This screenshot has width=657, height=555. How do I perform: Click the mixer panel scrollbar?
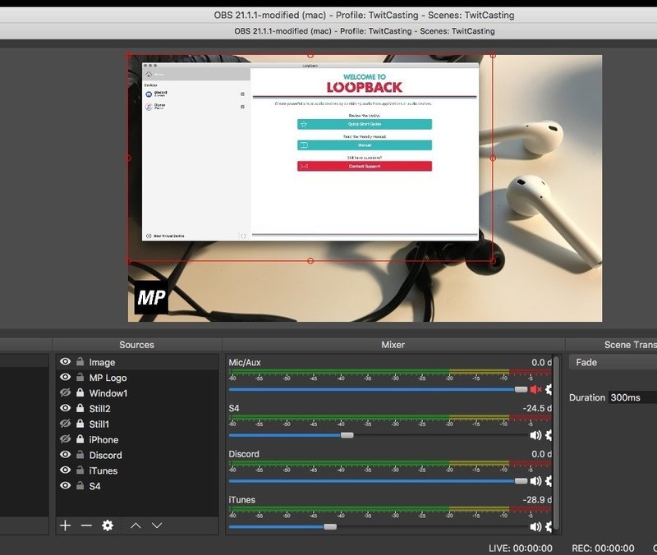557,444
